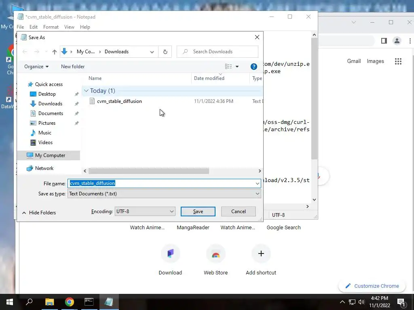Open Notepad's Edit menu
The height and width of the screenshot is (310, 414).
click(34, 27)
